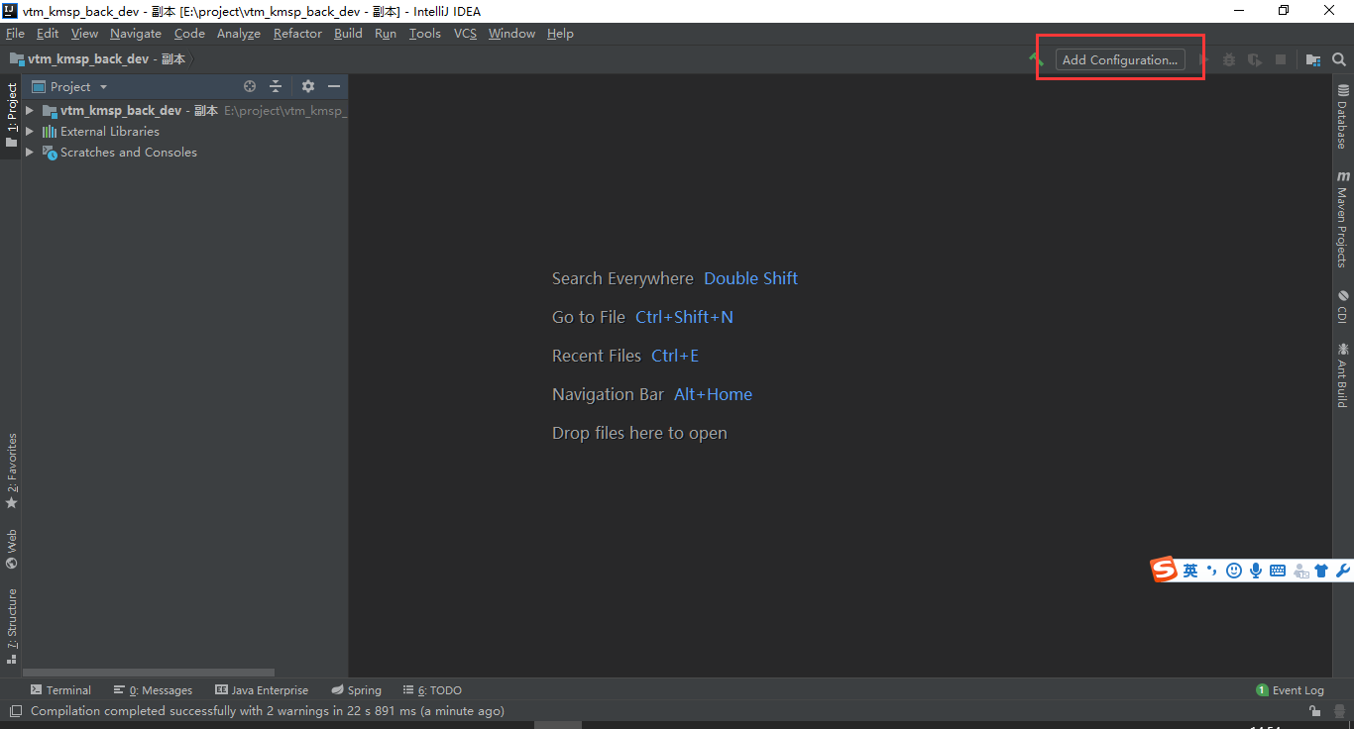The width and height of the screenshot is (1354, 729).
Task: Click the Scroll from Source target icon
Action: [250, 86]
